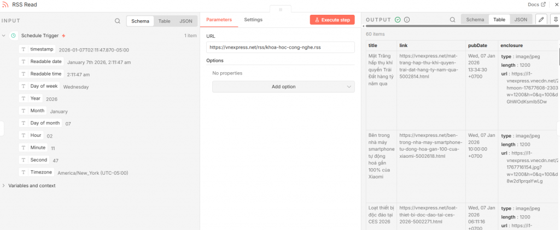This screenshot has height=230, width=560.
Task: Open the Add option dropdown
Action: 283,87
